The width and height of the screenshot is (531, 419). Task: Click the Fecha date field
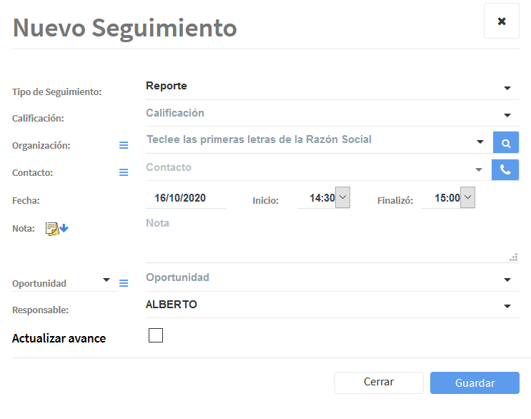pyautogui.click(x=185, y=198)
